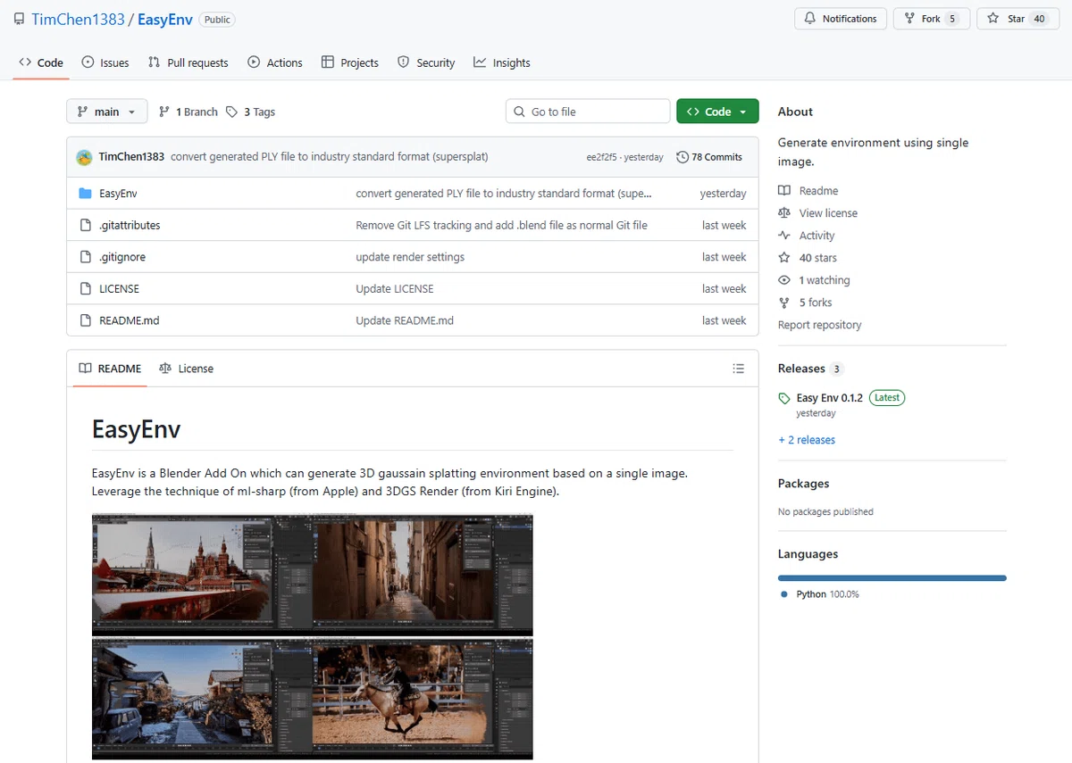Click the repository book icon beside TimChen1383

click(x=19, y=19)
